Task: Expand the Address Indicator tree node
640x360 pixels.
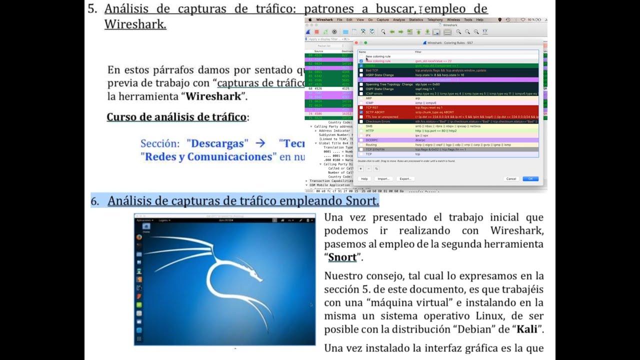Action: click(316, 130)
